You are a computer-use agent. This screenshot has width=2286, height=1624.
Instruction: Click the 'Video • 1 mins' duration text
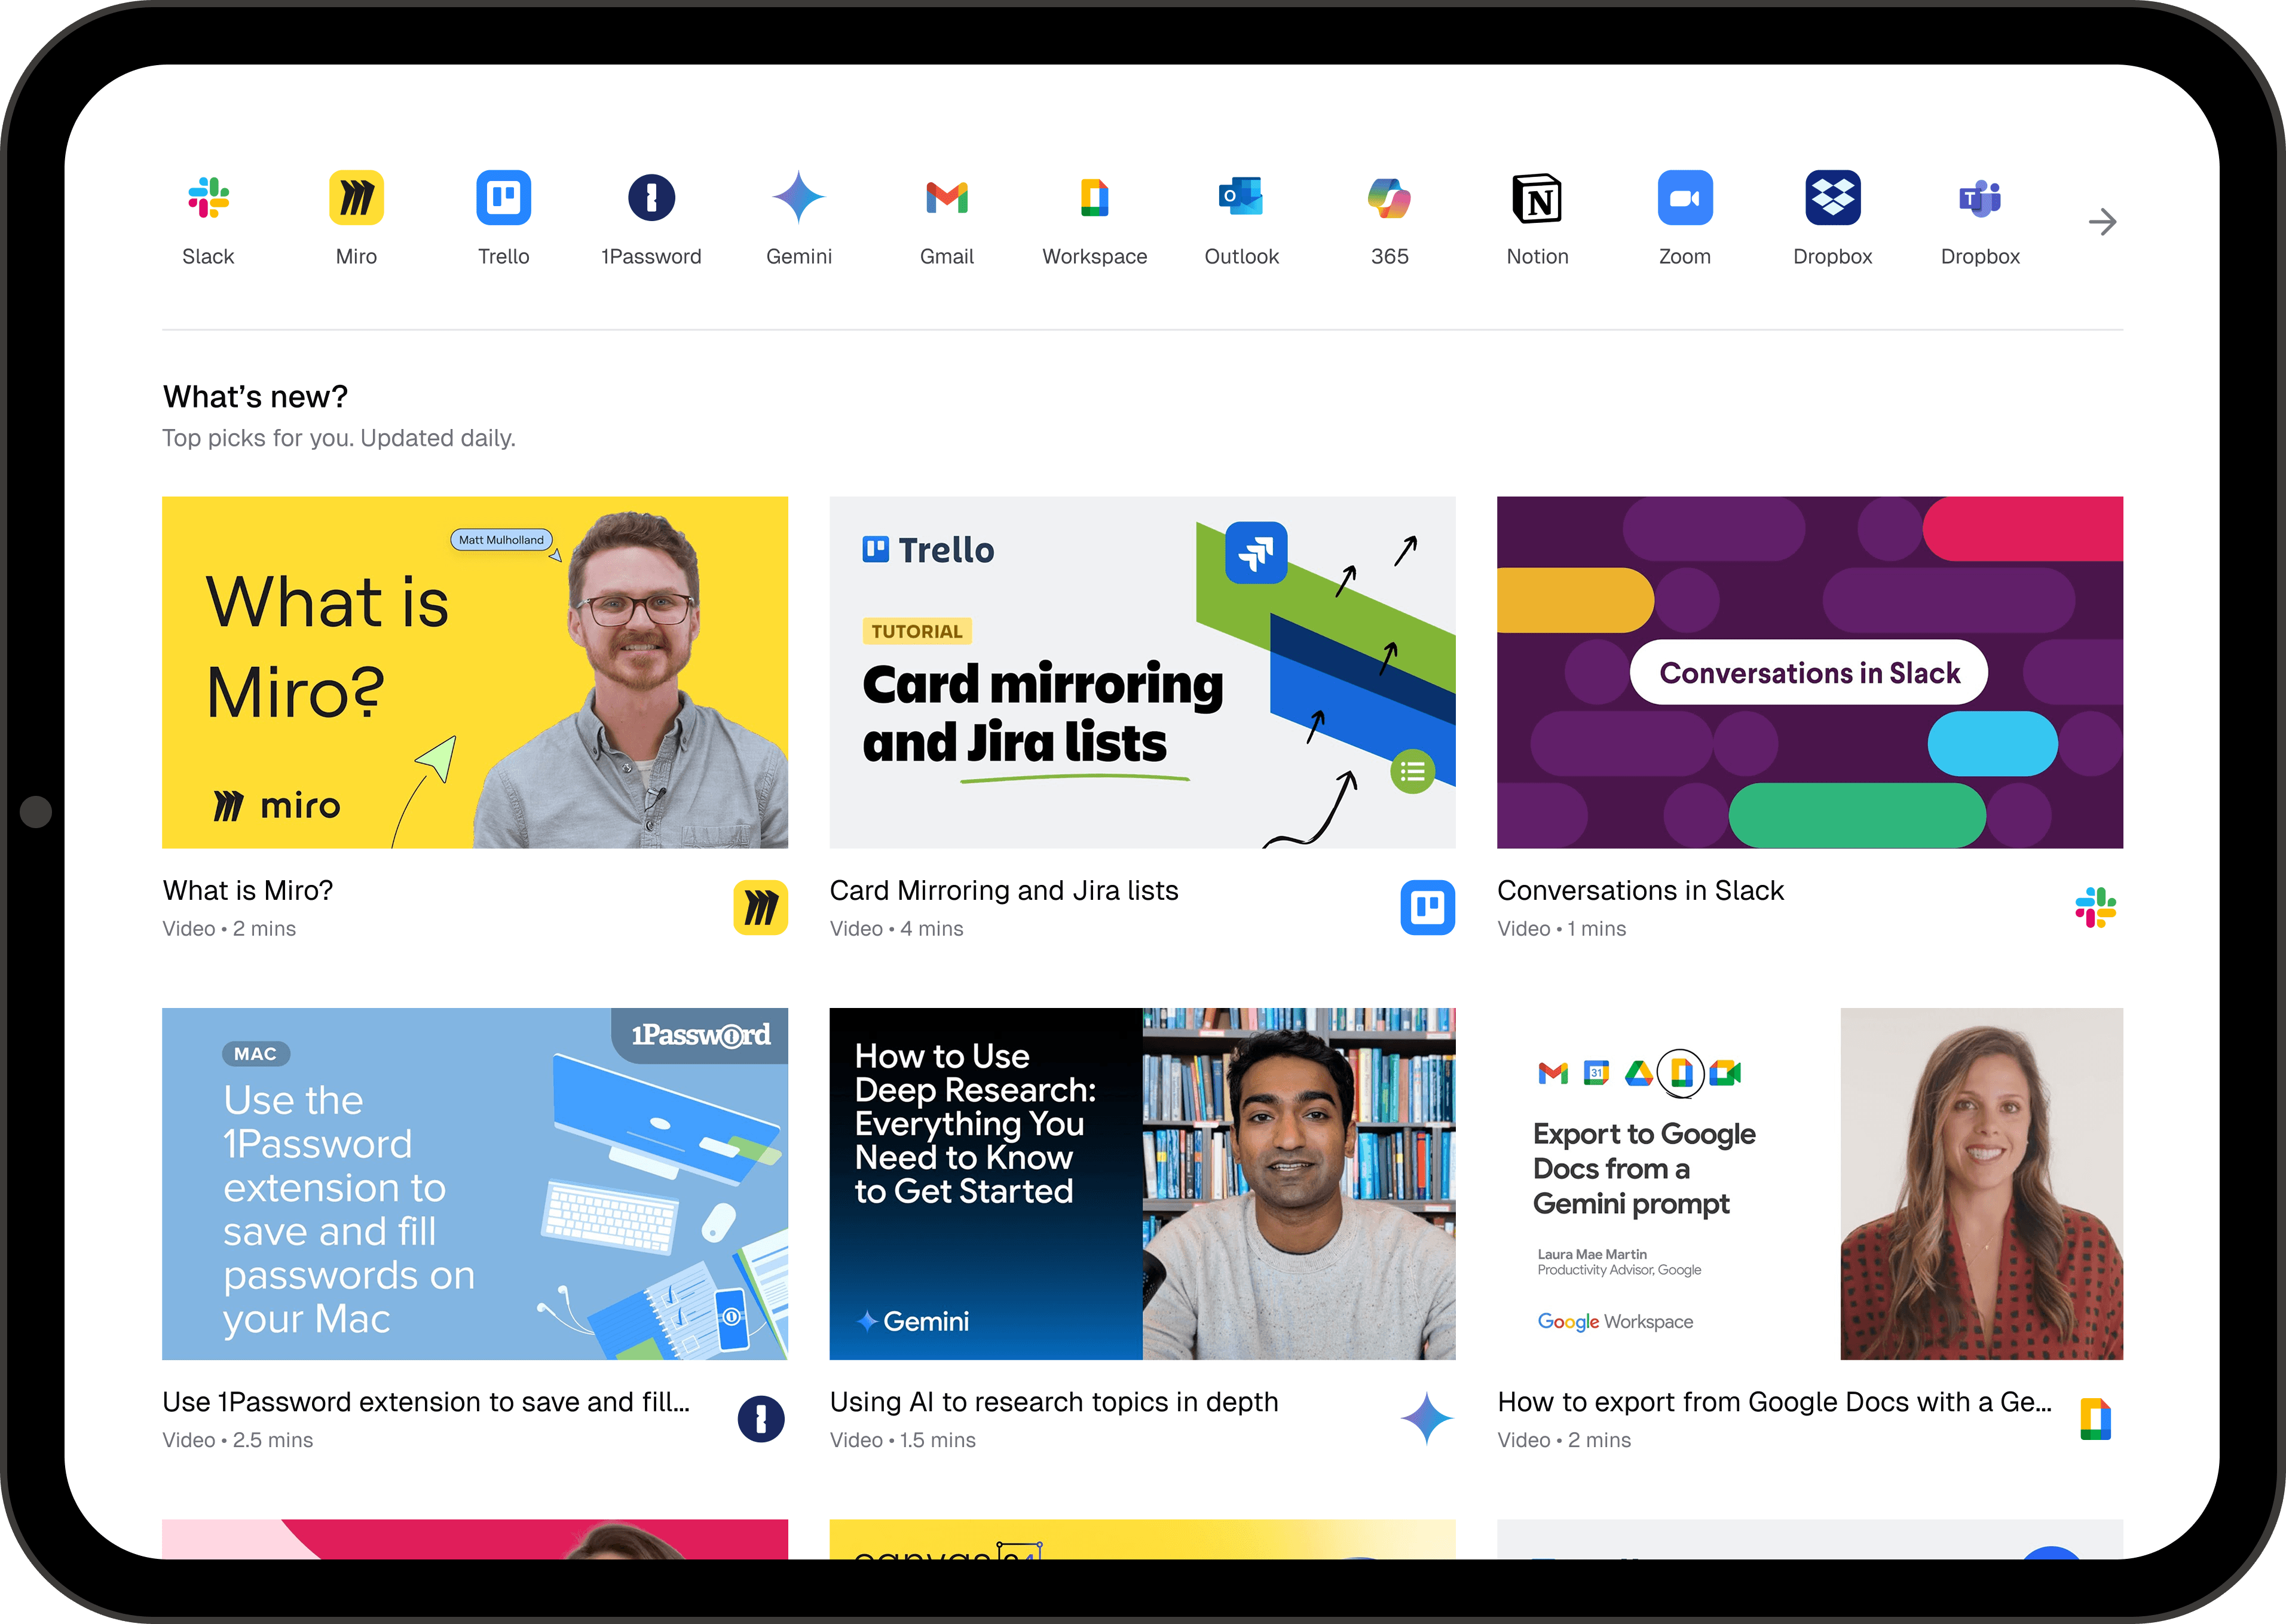point(1561,929)
